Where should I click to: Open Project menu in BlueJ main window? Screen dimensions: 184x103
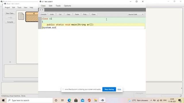click(x=7, y=7)
